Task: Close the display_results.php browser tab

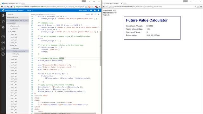Action: pyautogui.click(x=20, y=3)
